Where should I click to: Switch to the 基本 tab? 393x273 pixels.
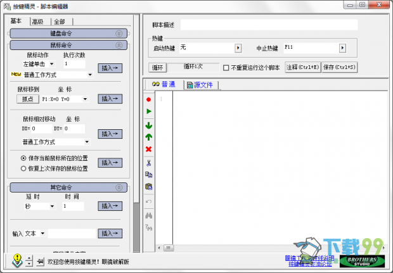pos(16,21)
